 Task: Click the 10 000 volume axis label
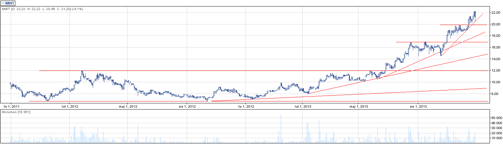[x=497, y=138]
